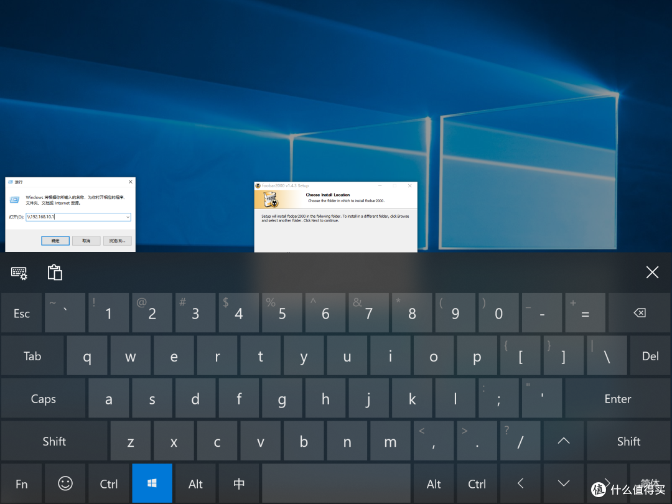Screen dimensions: 672x504
Task: Tap the backslash key
Action: point(607,356)
